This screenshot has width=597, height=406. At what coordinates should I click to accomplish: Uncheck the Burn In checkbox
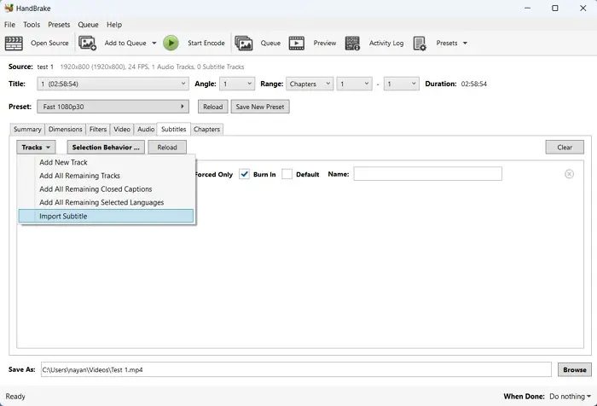(x=244, y=174)
